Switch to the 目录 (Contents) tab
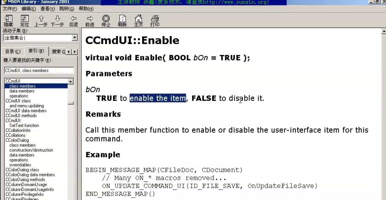Viewport: 386px width, 200px height. tap(13, 52)
